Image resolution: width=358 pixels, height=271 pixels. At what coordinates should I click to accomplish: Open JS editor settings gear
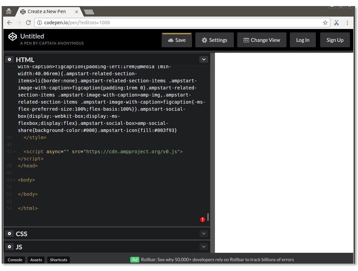point(9,247)
